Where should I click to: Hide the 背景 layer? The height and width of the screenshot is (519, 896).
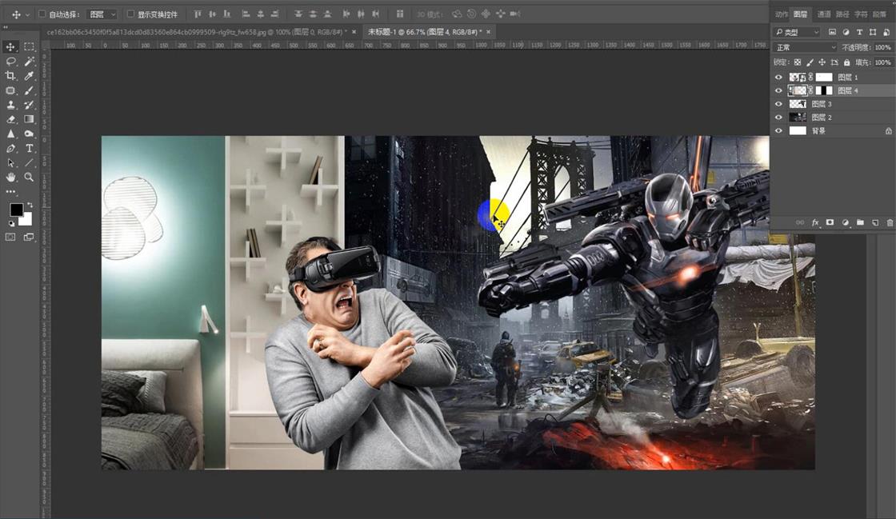click(779, 130)
